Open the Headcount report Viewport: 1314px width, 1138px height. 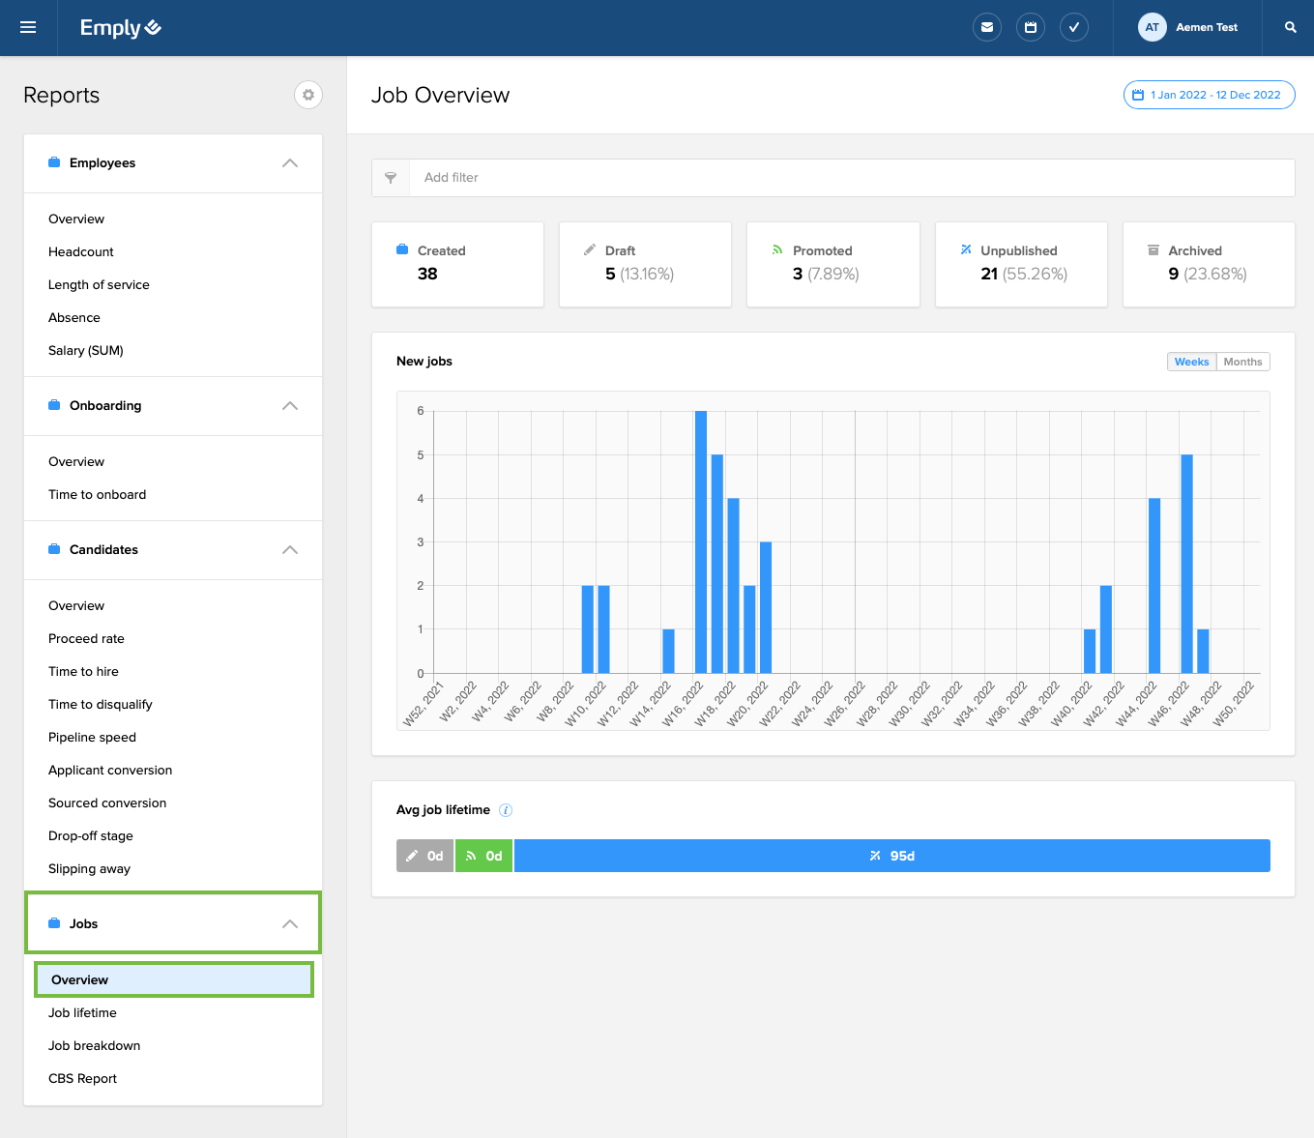[81, 252]
